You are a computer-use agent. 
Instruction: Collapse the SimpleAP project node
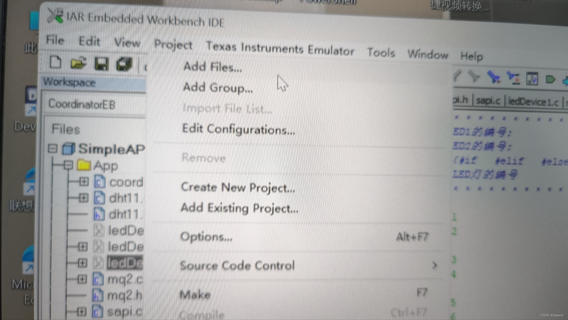click(53, 149)
